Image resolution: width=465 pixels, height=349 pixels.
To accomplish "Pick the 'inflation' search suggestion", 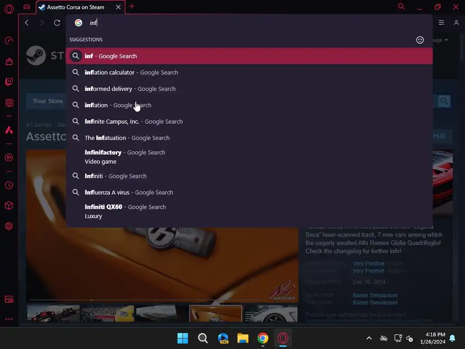I will pos(249,105).
